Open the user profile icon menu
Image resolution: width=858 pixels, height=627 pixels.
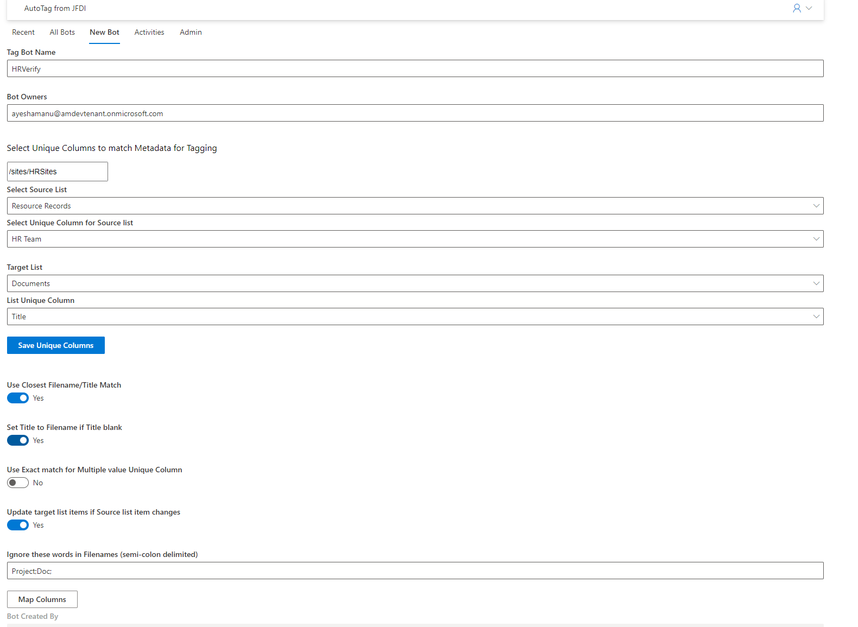tap(797, 8)
